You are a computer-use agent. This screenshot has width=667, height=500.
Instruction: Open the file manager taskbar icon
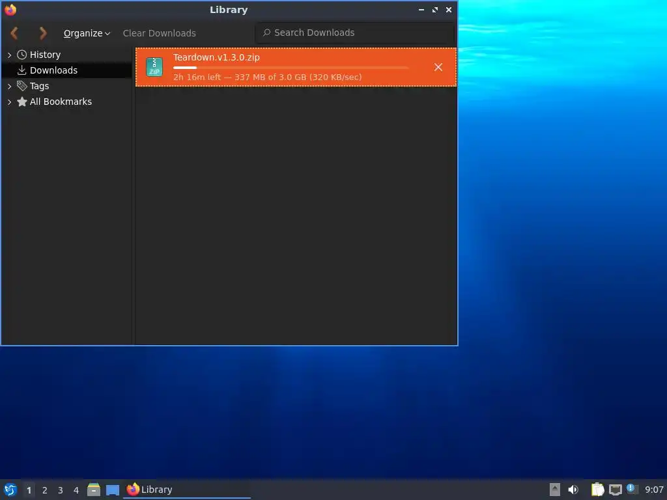pos(94,490)
